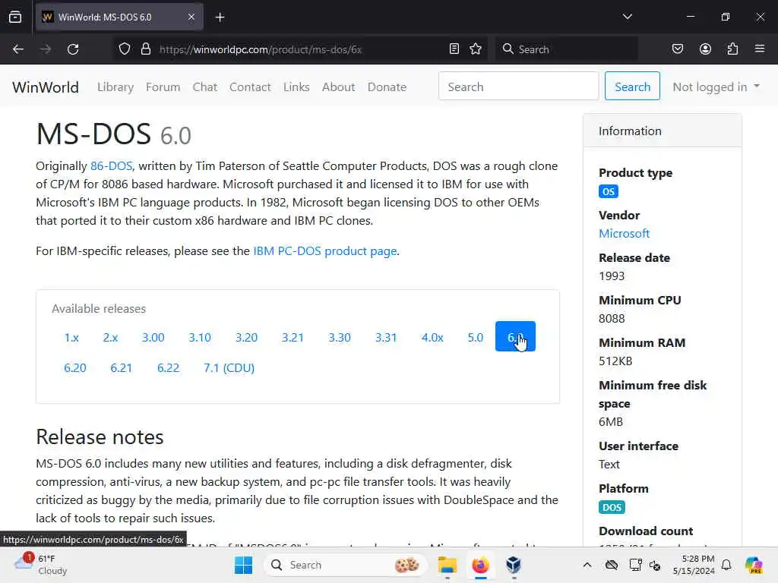
Task: Open the Firefox hamburger menu
Action: pyautogui.click(x=760, y=49)
